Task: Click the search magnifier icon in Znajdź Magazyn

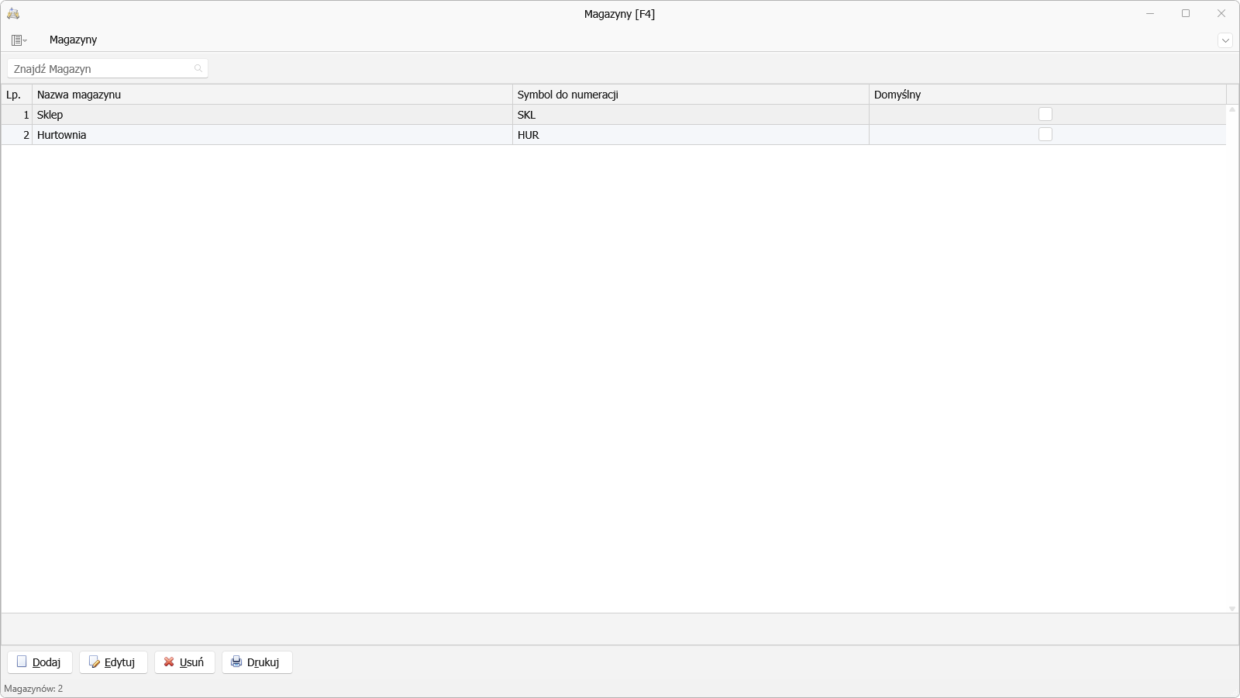Action: [x=198, y=68]
